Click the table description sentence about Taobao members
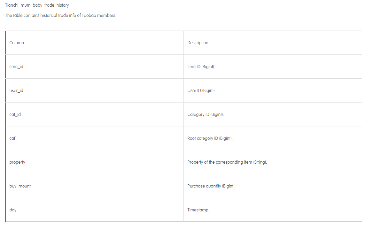 (x=61, y=15)
